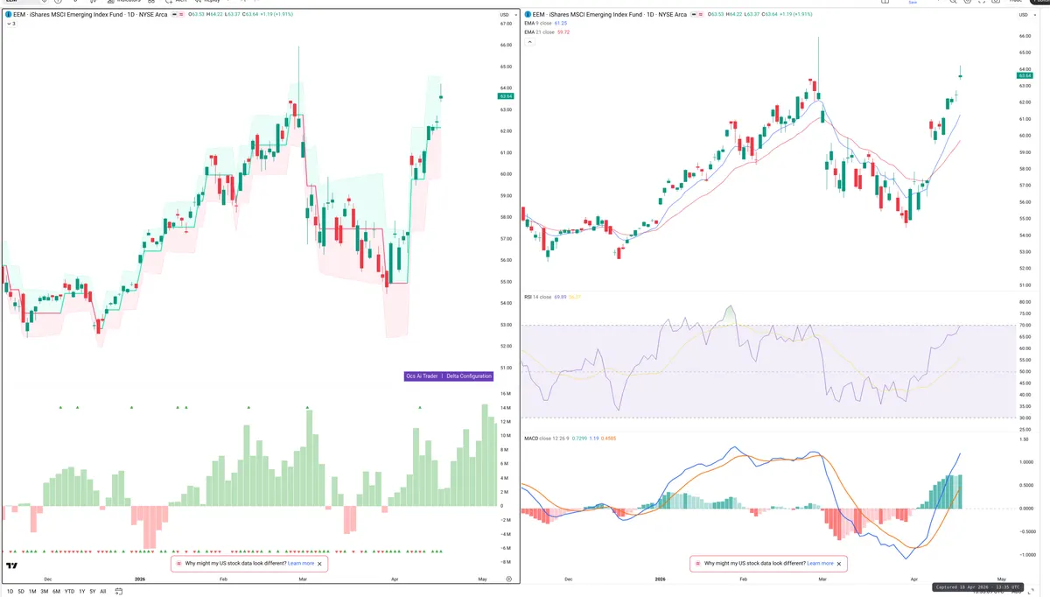Click the 70.00 level on RSI price axis
This screenshot has height=597, width=1050.
tap(1025, 326)
